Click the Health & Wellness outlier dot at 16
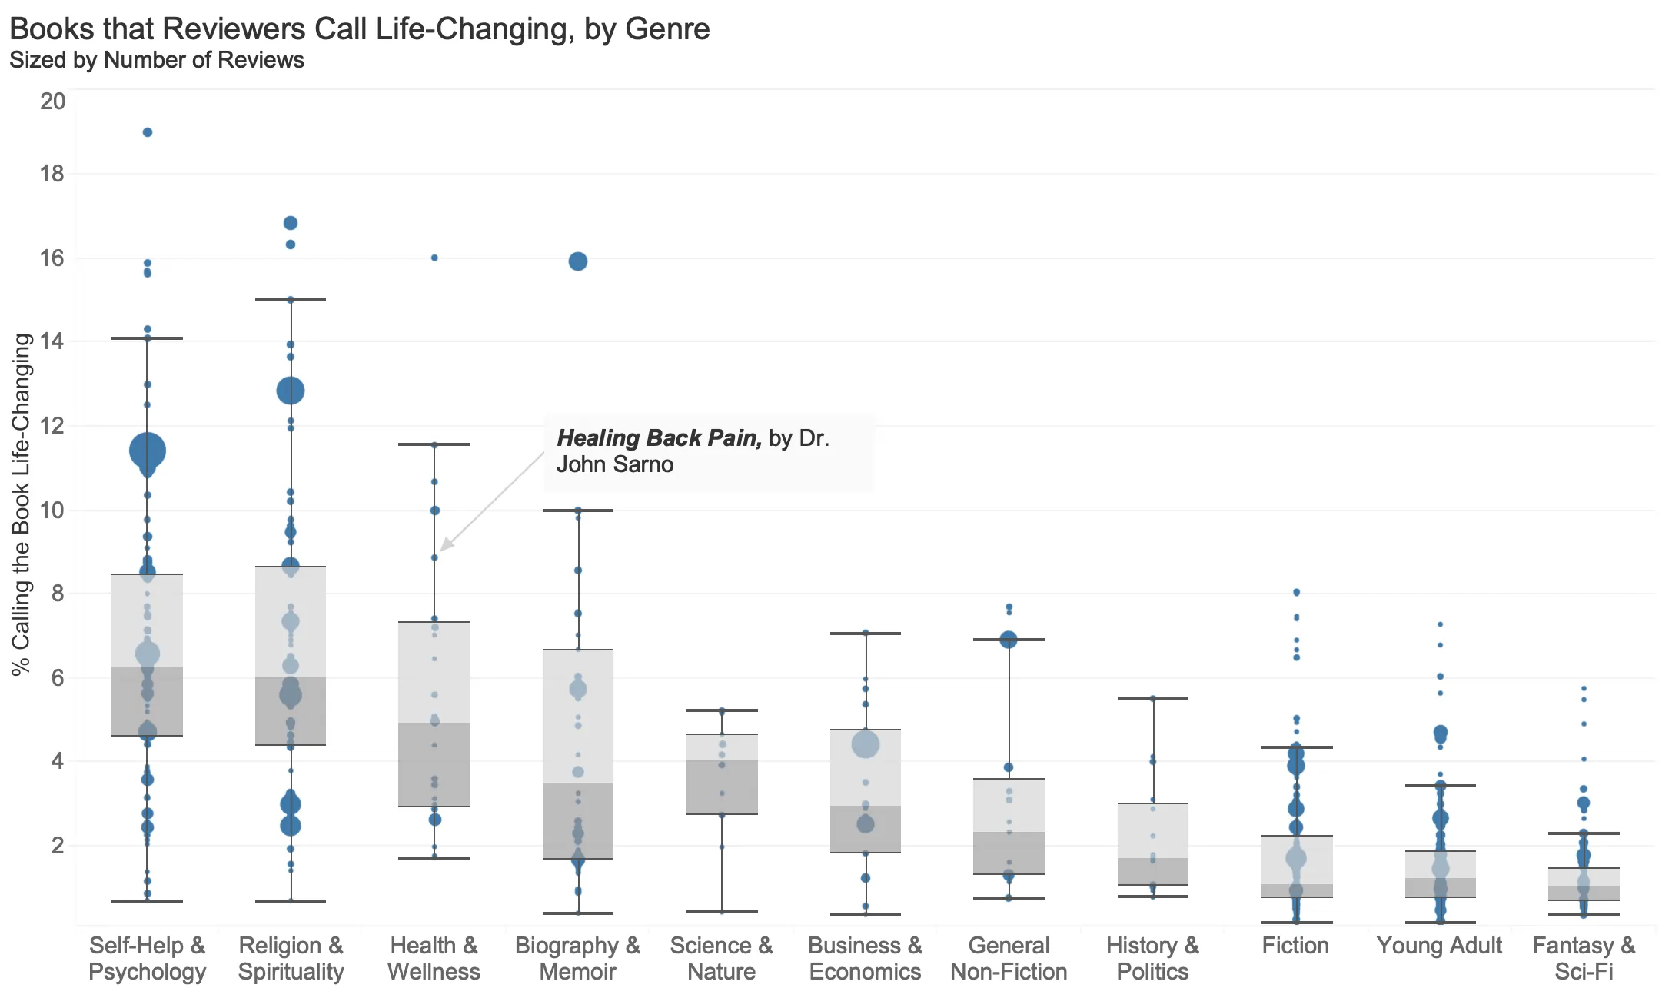 [434, 258]
